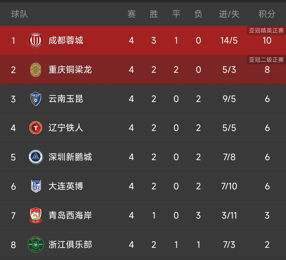Click the 球队 team column header
Viewport: 286px width, 260px height.
(x=20, y=14)
